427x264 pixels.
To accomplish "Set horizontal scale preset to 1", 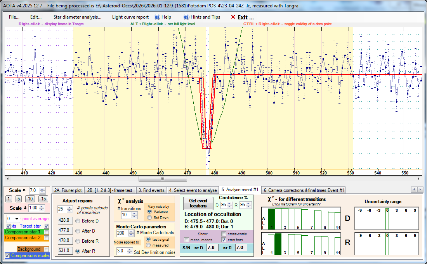I will [x=9, y=199].
